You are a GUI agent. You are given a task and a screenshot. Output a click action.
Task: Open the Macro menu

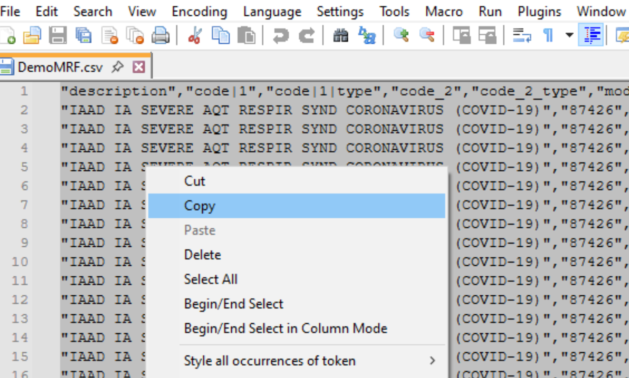pos(444,11)
